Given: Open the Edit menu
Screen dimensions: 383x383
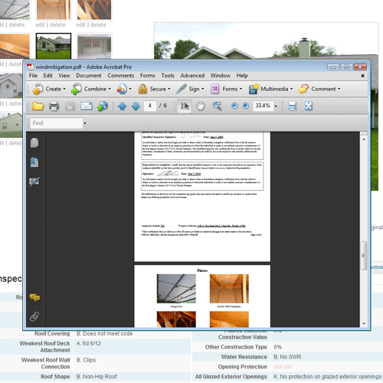Looking at the screenshot, I should pyautogui.click(x=47, y=76).
